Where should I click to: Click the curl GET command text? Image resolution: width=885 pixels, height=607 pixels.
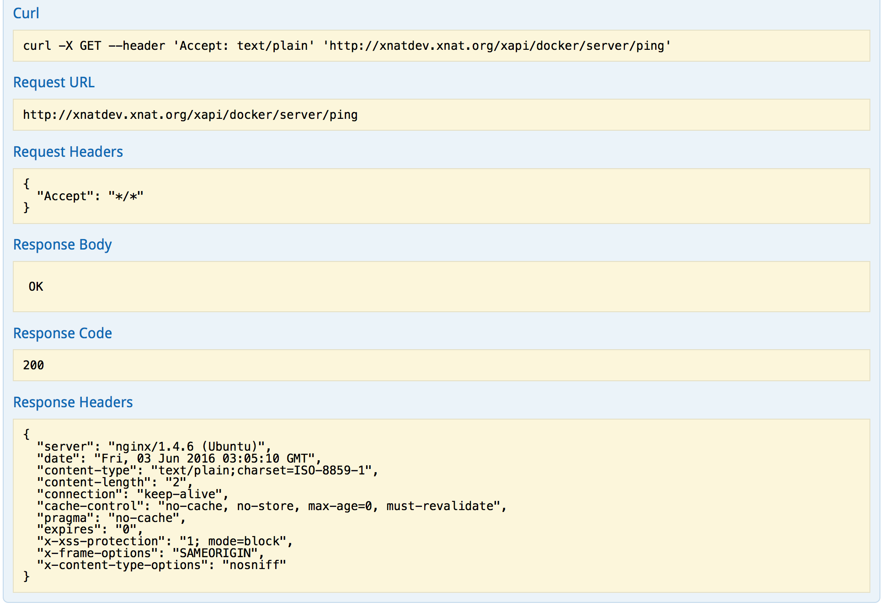pos(347,46)
